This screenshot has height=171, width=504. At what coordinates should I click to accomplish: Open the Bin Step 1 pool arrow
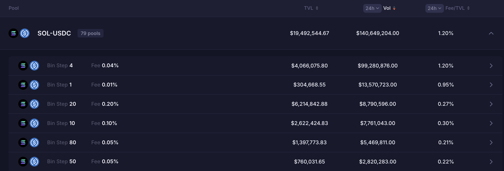coord(491,85)
